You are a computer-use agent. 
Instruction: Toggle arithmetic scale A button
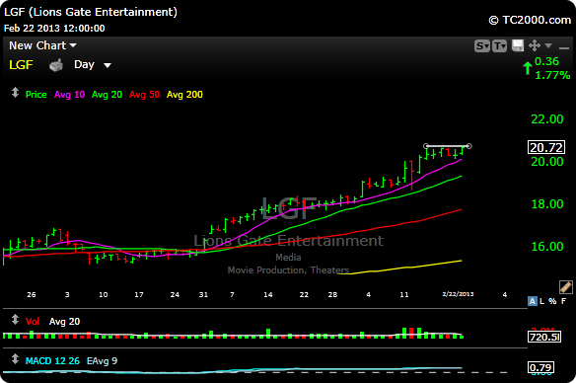point(532,301)
